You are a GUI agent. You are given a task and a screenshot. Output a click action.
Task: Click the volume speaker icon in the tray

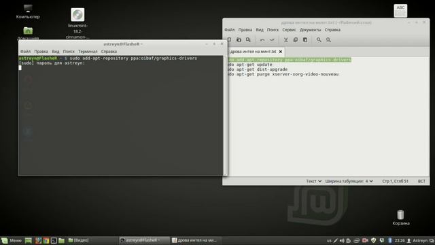(342, 240)
